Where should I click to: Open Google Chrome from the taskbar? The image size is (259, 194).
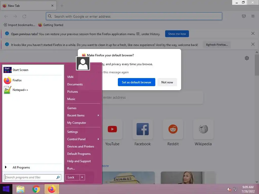36,189
